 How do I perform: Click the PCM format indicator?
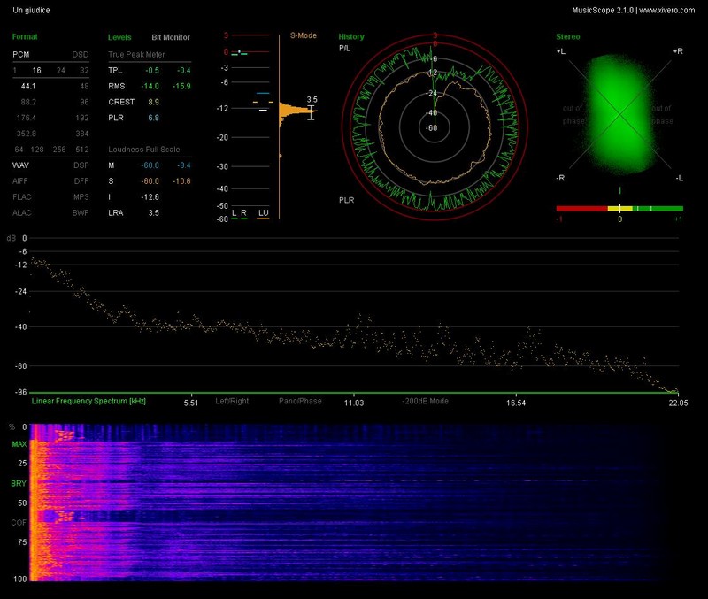(20, 55)
